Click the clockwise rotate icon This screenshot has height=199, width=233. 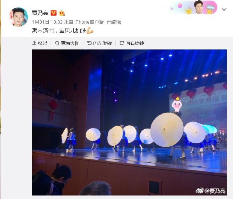pyautogui.click(x=122, y=43)
